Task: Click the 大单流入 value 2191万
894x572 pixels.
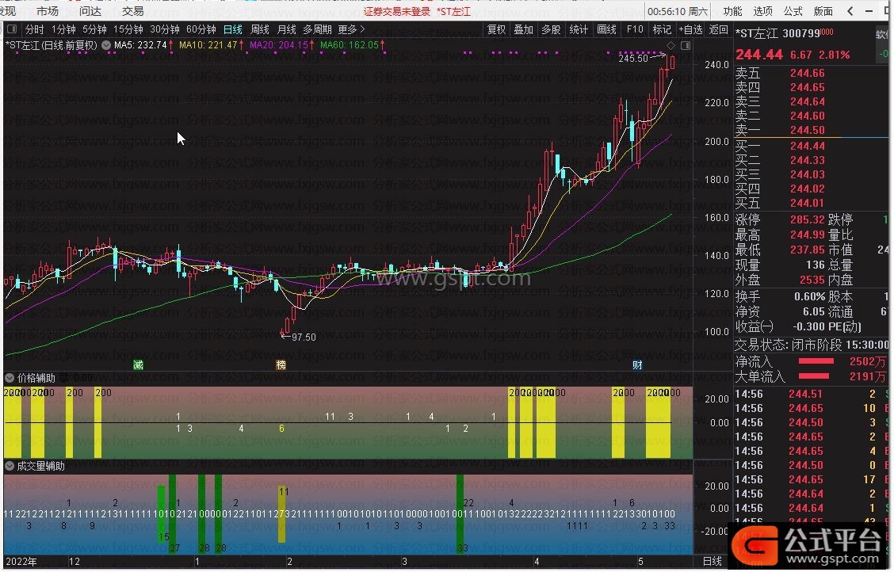Action: 867,376
